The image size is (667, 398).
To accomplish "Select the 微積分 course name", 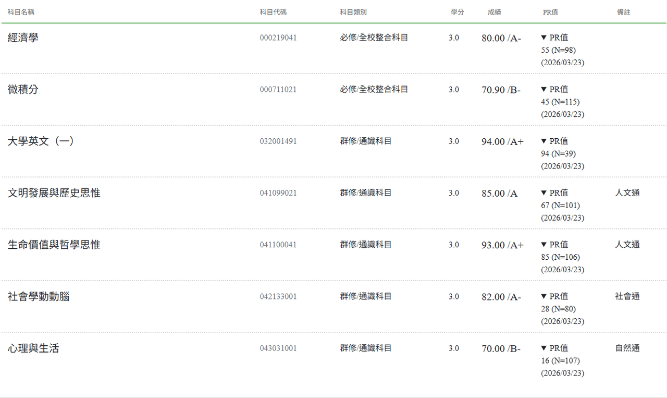I will (x=23, y=89).
